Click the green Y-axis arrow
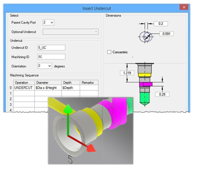The height and width of the screenshot is (169, 208). pyautogui.click(x=68, y=109)
